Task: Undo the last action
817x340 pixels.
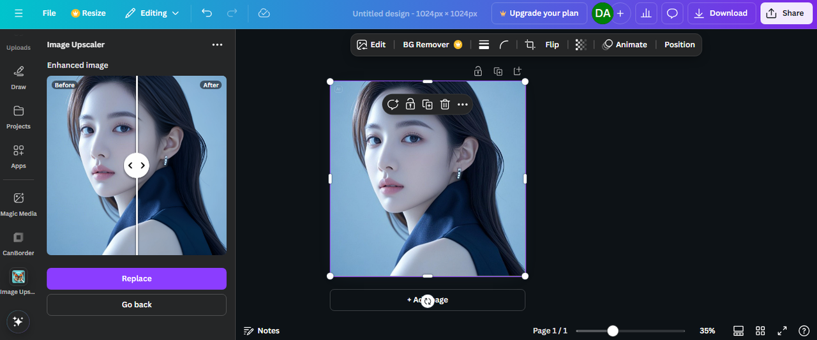Action: [207, 13]
